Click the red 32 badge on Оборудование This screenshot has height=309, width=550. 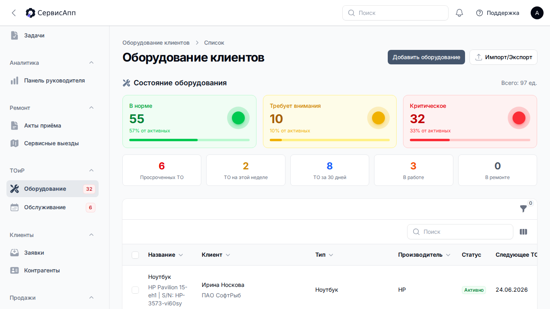tap(89, 189)
